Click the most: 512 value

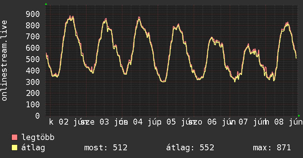point(106,148)
